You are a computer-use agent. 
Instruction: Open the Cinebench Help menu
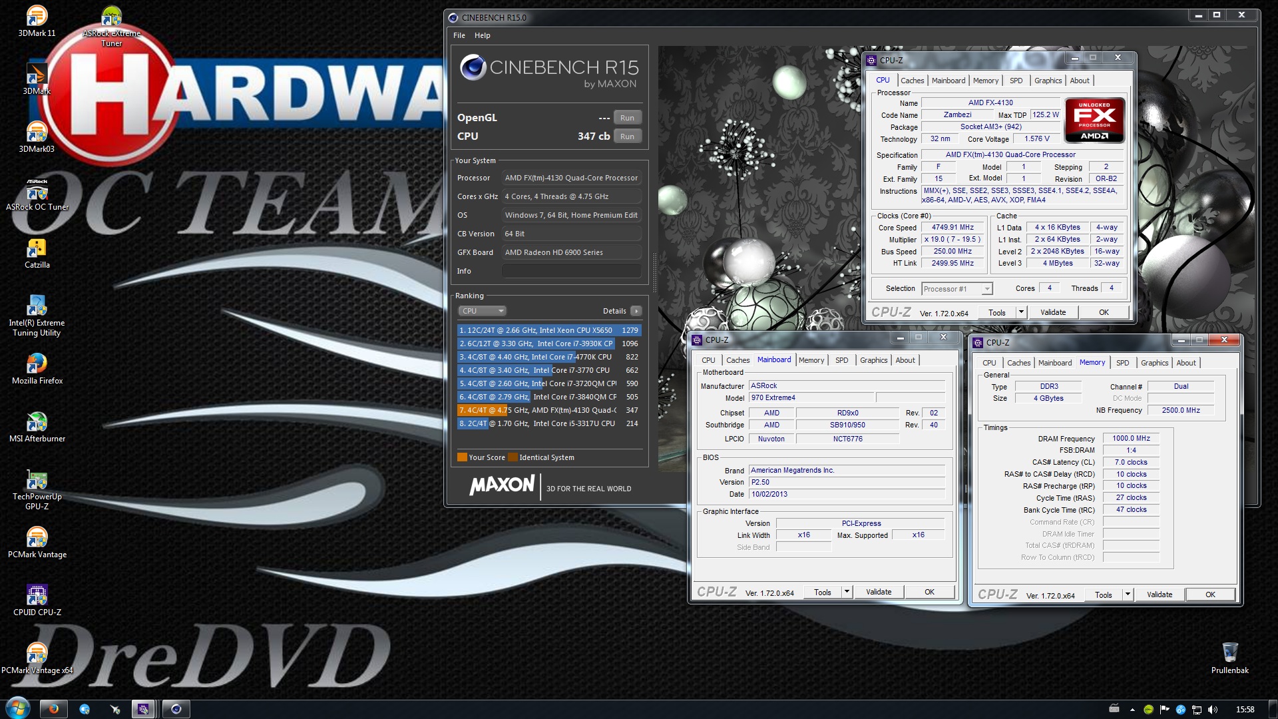pyautogui.click(x=483, y=35)
